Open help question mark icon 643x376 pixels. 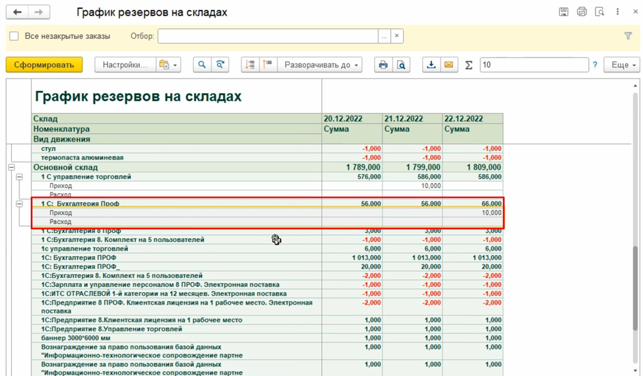(x=595, y=65)
